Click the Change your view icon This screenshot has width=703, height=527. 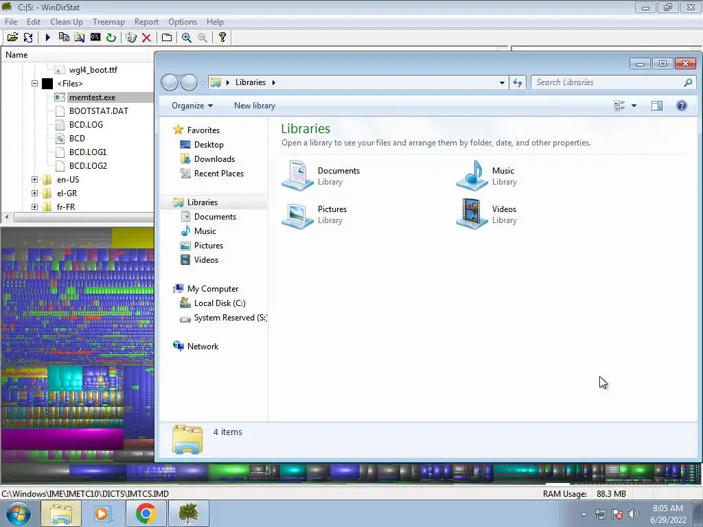[x=620, y=106]
